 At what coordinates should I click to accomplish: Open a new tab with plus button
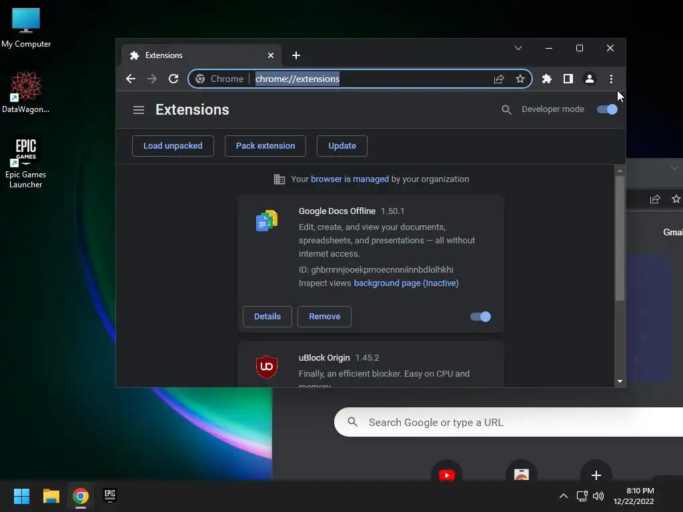click(296, 55)
